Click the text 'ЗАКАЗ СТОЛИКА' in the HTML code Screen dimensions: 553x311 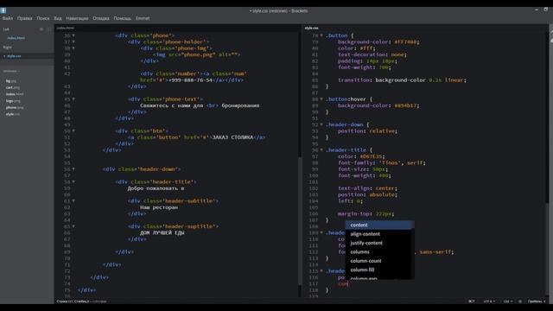coord(232,137)
